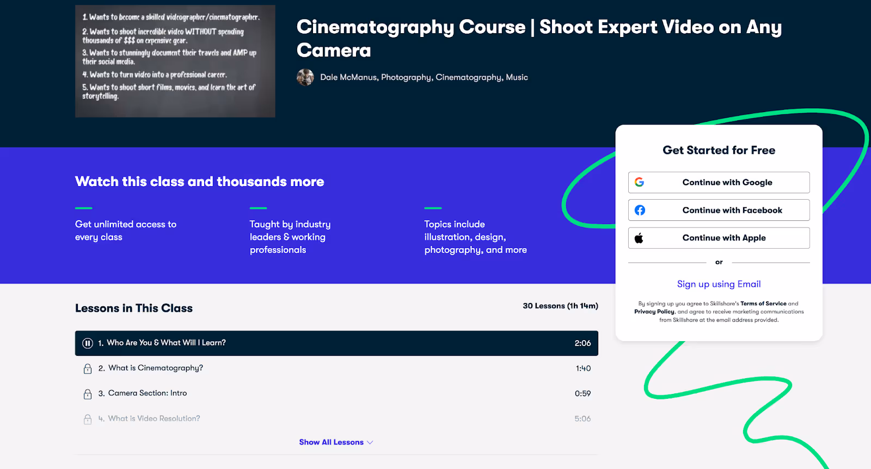Image resolution: width=871 pixels, height=469 pixels.
Task: Continue with Facebook
Action: (719, 210)
